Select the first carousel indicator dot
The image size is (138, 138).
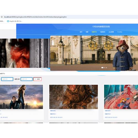coord(102,68)
